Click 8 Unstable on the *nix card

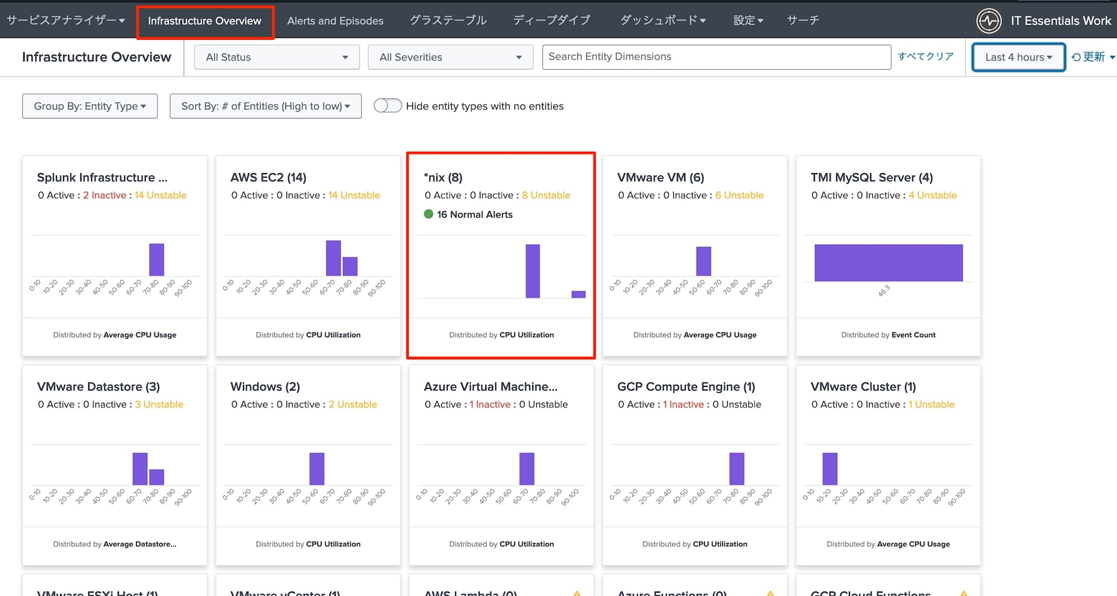click(x=546, y=195)
